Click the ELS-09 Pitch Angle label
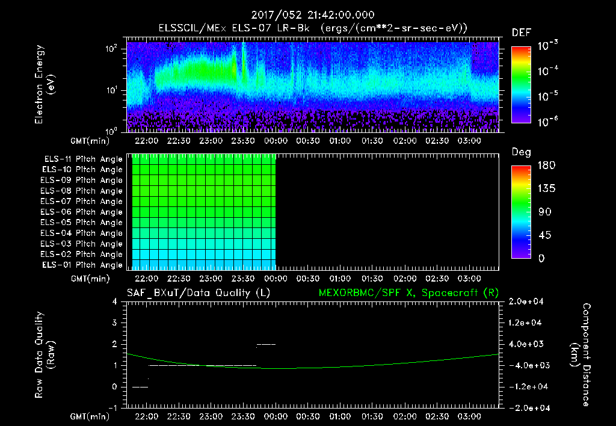 81,181
